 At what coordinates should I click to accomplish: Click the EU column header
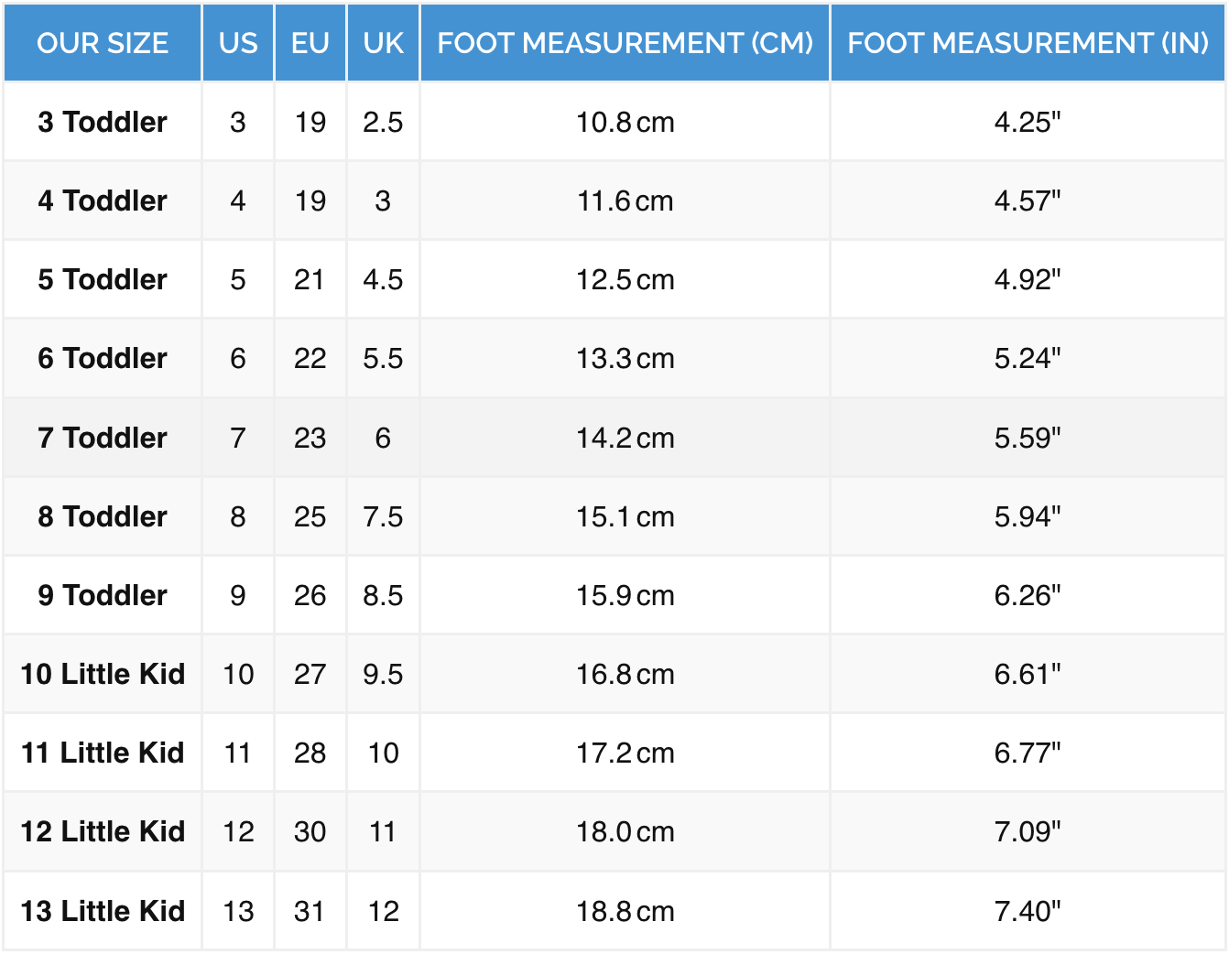pos(310,43)
